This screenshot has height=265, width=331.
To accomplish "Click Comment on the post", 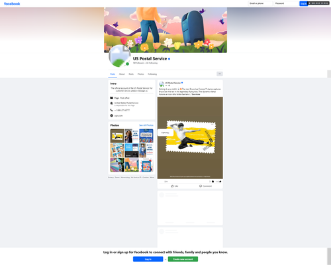I will [x=205, y=186].
